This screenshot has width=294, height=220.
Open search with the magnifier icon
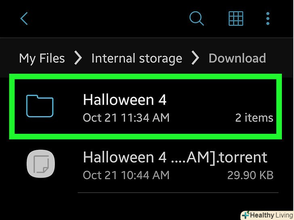point(196,19)
